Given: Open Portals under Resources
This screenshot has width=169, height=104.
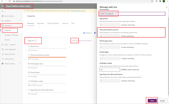Looking at the screenshot, I should pos(7,40).
